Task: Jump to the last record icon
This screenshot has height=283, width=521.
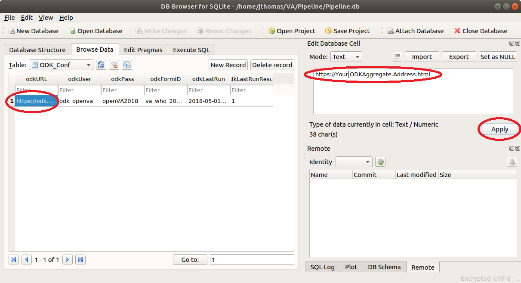Action: [x=80, y=260]
